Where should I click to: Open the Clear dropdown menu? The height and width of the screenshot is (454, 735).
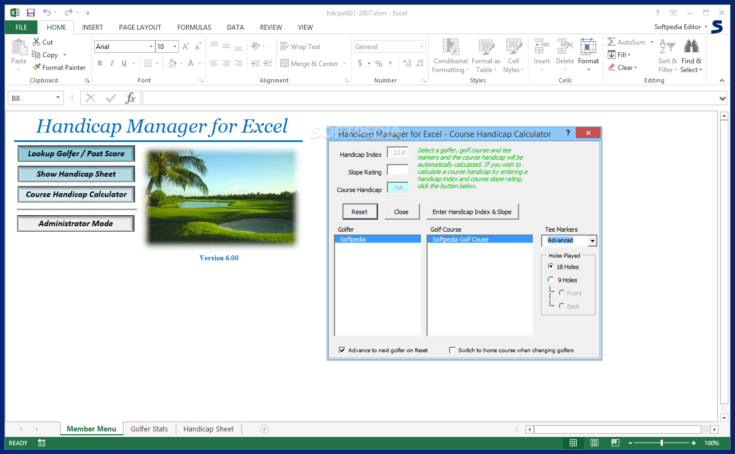pyautogui.click(x=623, y=68)
